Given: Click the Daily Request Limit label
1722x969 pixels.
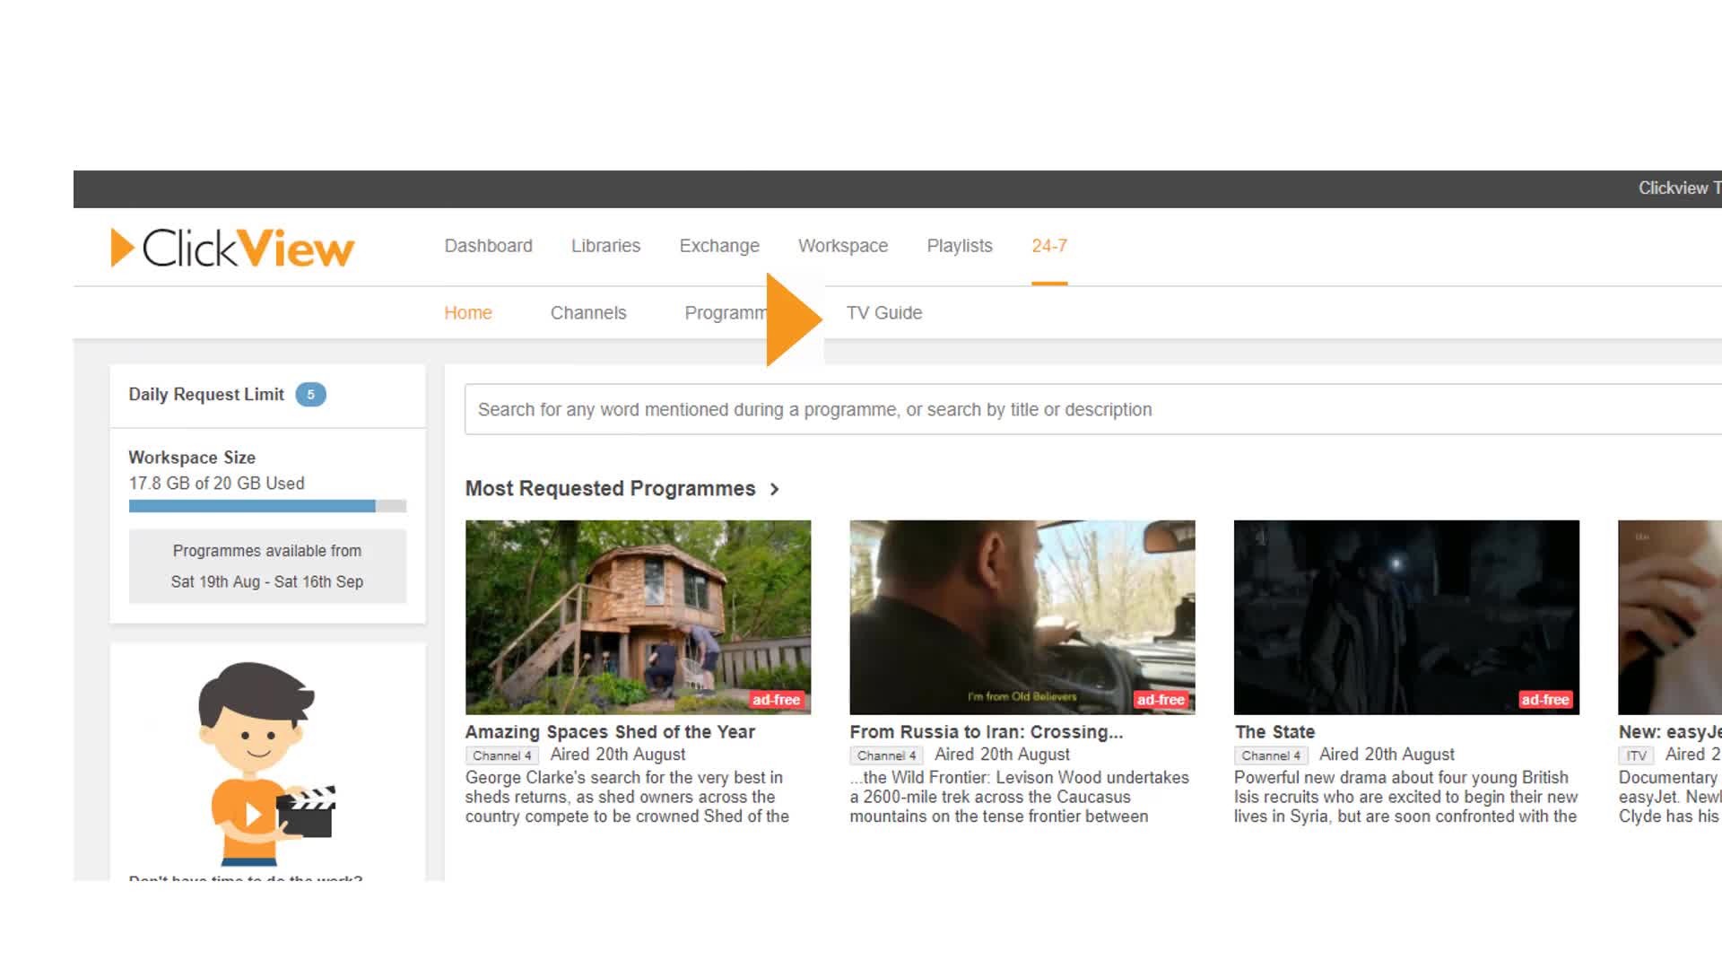Looking at the screenshot, I should (206, 395).
